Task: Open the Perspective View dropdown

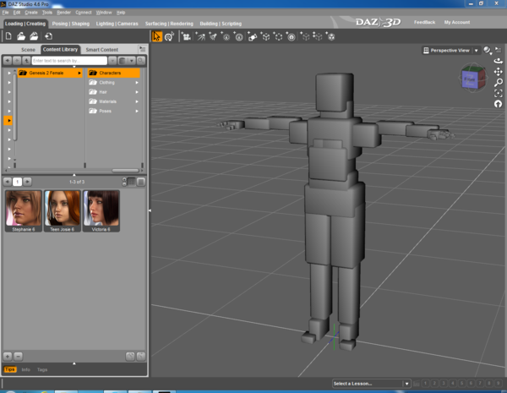Action: click(x=451, y=50)
